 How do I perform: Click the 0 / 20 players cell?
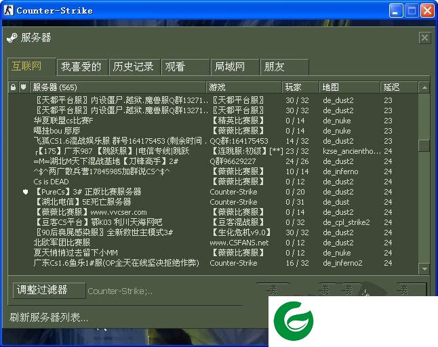coord(295,192)
